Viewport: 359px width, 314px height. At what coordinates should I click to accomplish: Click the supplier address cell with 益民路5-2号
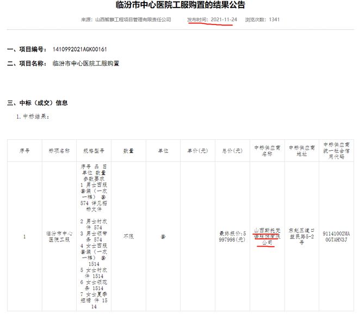pos(302,237)
